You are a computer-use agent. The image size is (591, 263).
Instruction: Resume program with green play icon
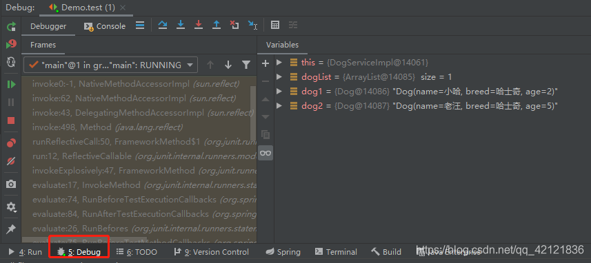pos(11,84)
